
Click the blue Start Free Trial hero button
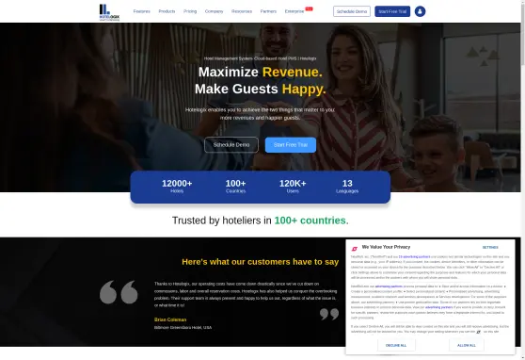click(x=291, y=145)
